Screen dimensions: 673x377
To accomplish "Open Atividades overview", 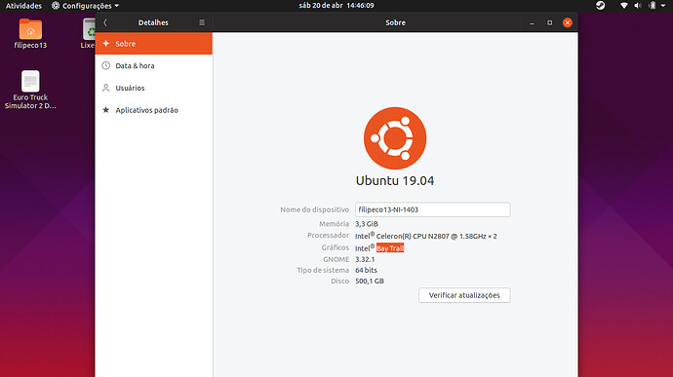I will click(23, 6).
